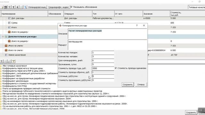Open Коэффициенты пересчета ПИР в цены 2000 folder
Image resolution: width=205 pixels, height=115 pixels.
coord(24,71)
